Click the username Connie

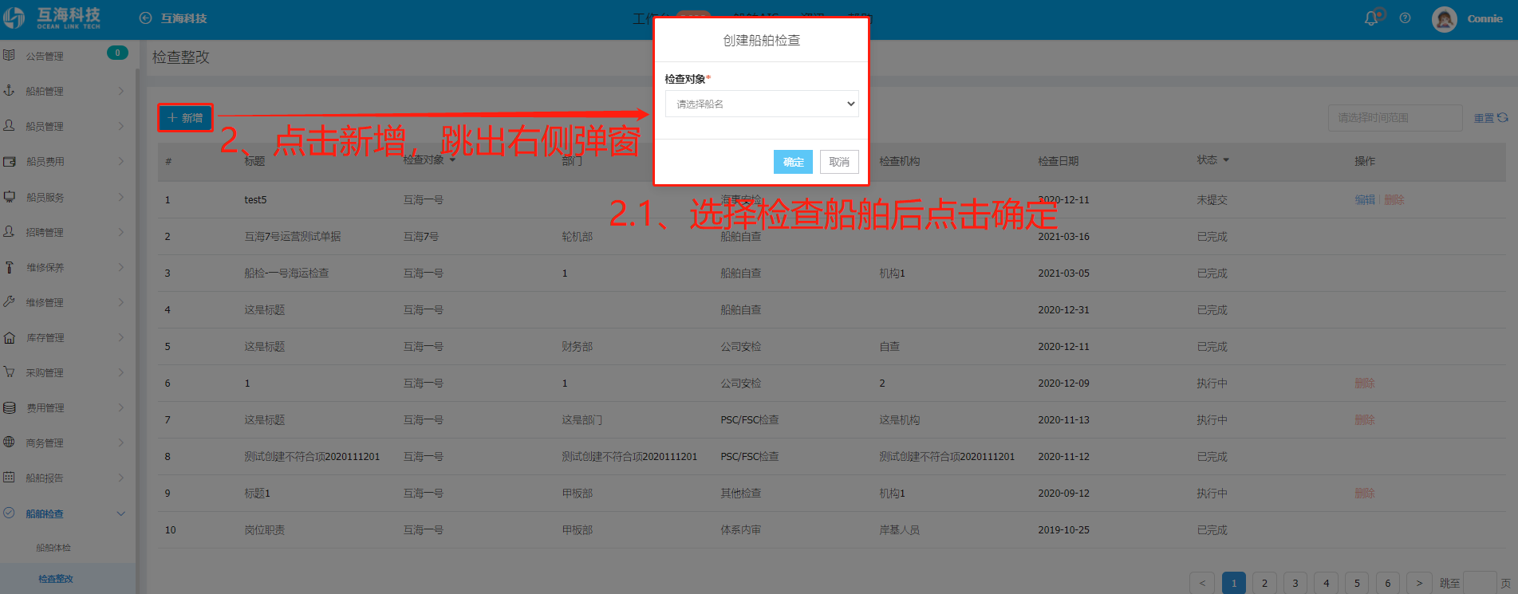point(1484,18)
